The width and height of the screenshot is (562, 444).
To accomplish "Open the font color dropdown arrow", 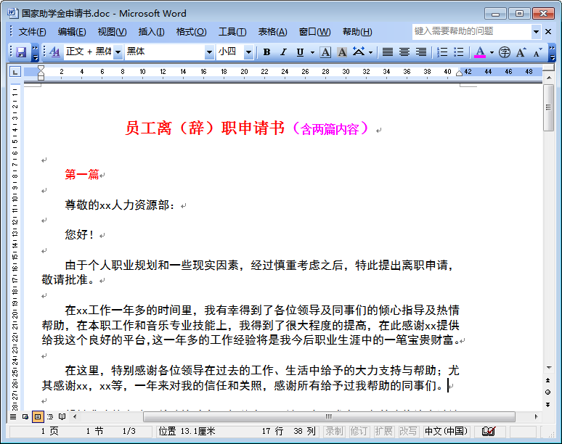I will pos(492,52).
